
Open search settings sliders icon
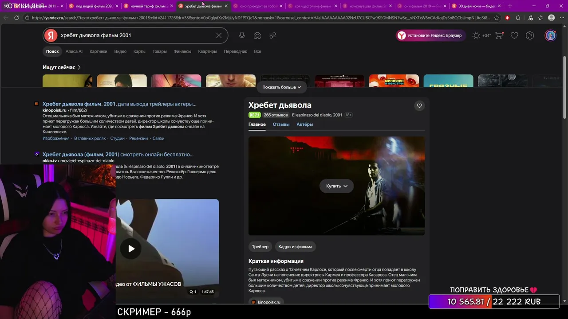[x=273, y=35]
